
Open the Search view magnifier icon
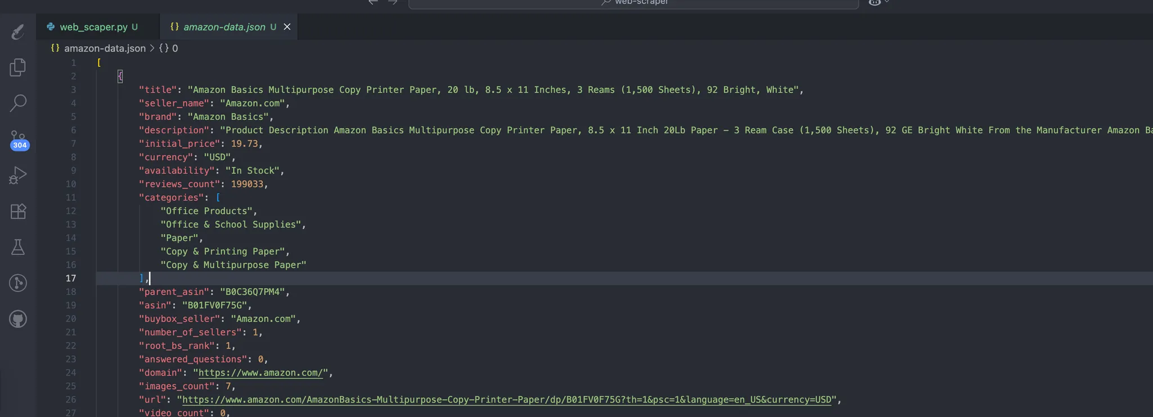click(18, 103)
